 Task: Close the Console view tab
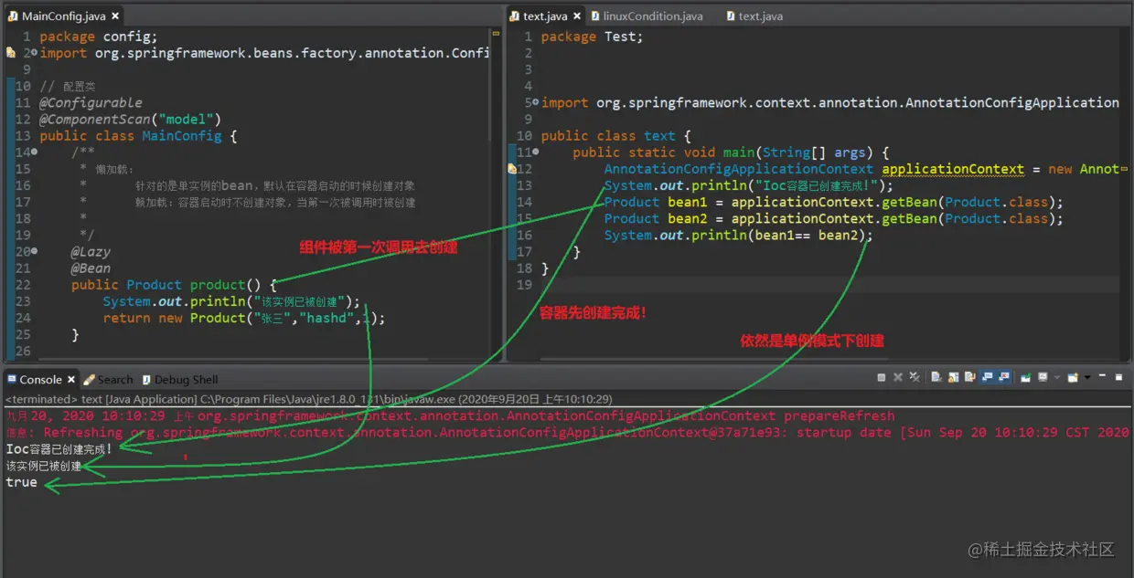click(x=72, y=379)
